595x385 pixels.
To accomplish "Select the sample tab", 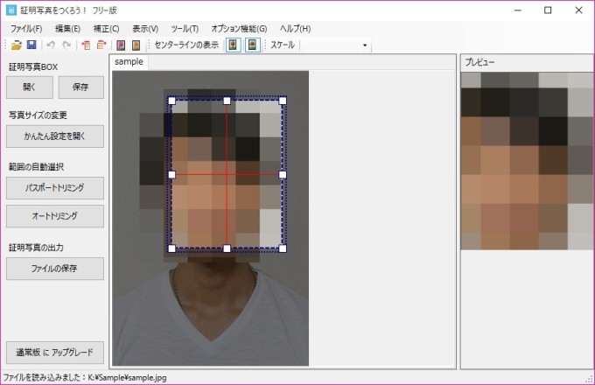I will (129, 62).
